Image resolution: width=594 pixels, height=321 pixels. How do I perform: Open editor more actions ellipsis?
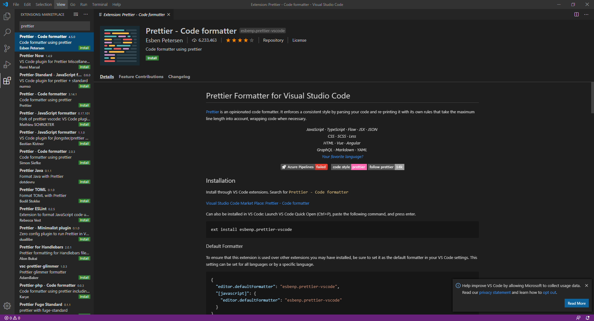pyautogui.click(x=586, y=15)
